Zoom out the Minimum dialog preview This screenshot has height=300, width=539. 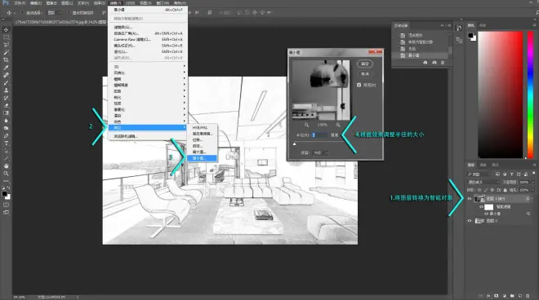click(x=306, y=125)
